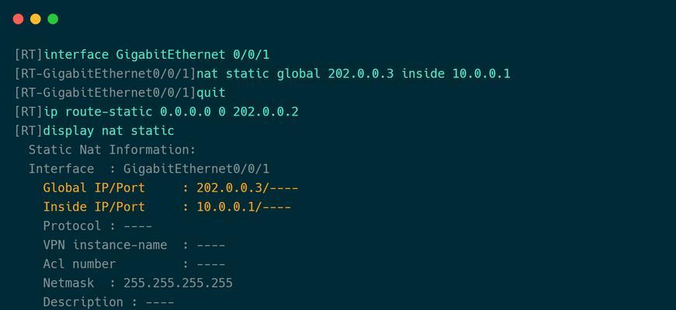Click the 'Description : ----' line

[x=109, y=301]
